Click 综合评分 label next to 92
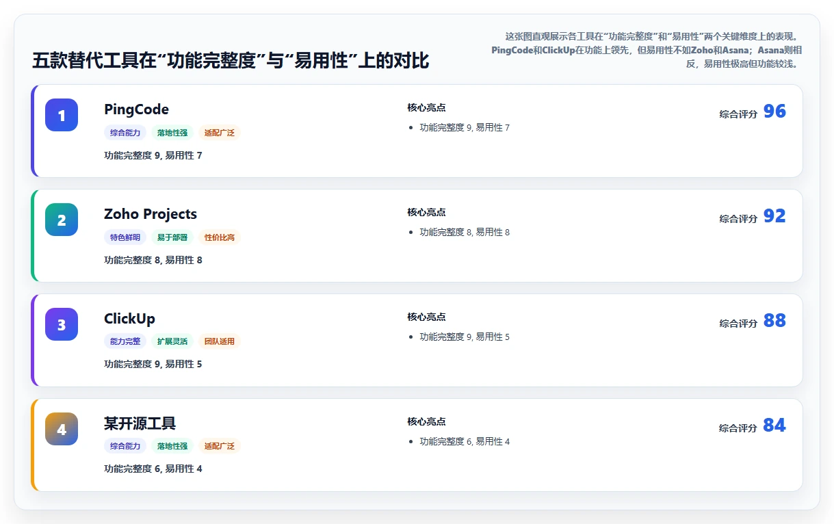Image resolution: width=834 pixels, height=524 pixels. pyautogui.click(x=738, y=219)
